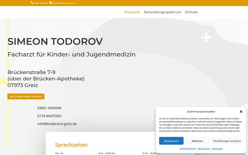248x155 pixels.
Task: Click mobile number 0176 84475563
Action: [49, 116]
